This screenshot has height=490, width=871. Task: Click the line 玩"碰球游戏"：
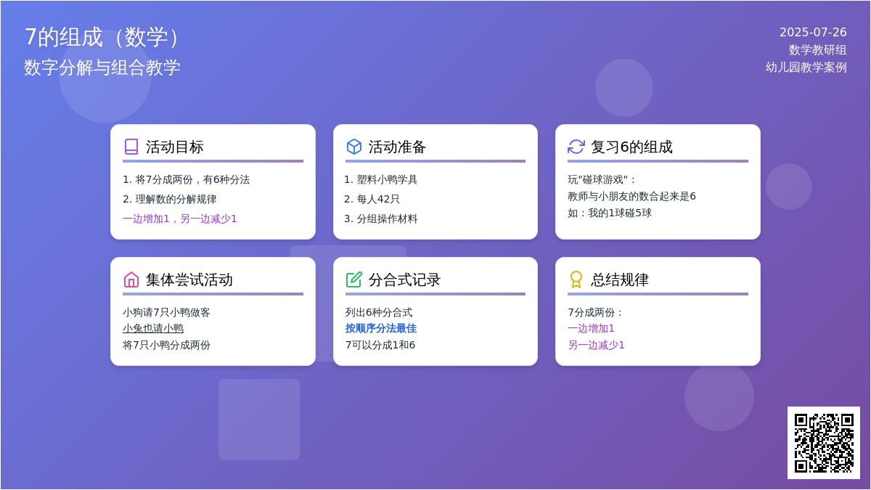point(602,179)
